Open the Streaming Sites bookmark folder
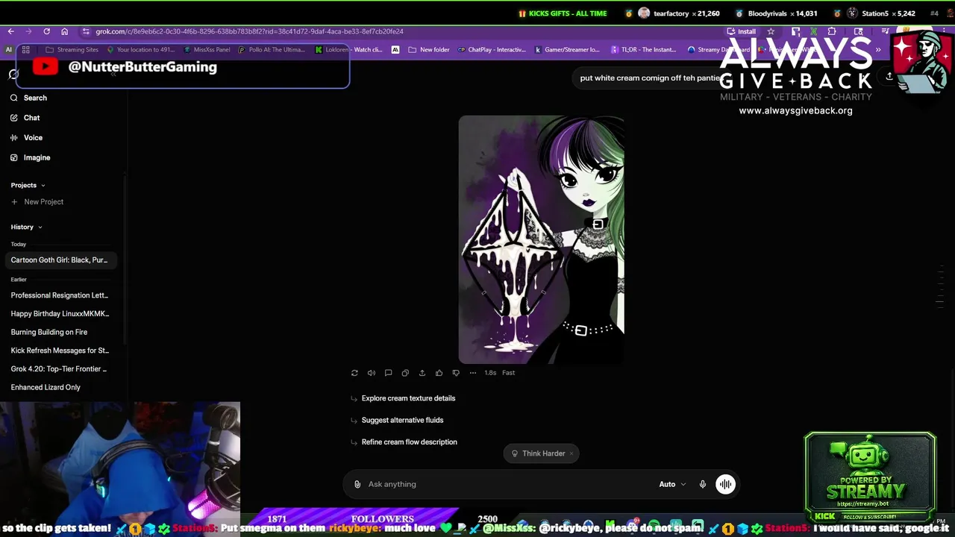 click(x=72, y=50)
